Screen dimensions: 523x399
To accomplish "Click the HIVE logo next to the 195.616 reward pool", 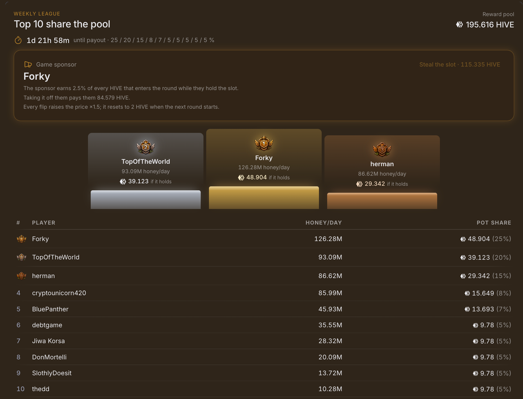I will point(460,25).
